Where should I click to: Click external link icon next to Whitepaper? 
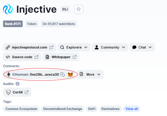(x=75, y=57)
